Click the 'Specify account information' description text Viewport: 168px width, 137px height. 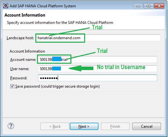pyautogui.click(x=60, y=23)
